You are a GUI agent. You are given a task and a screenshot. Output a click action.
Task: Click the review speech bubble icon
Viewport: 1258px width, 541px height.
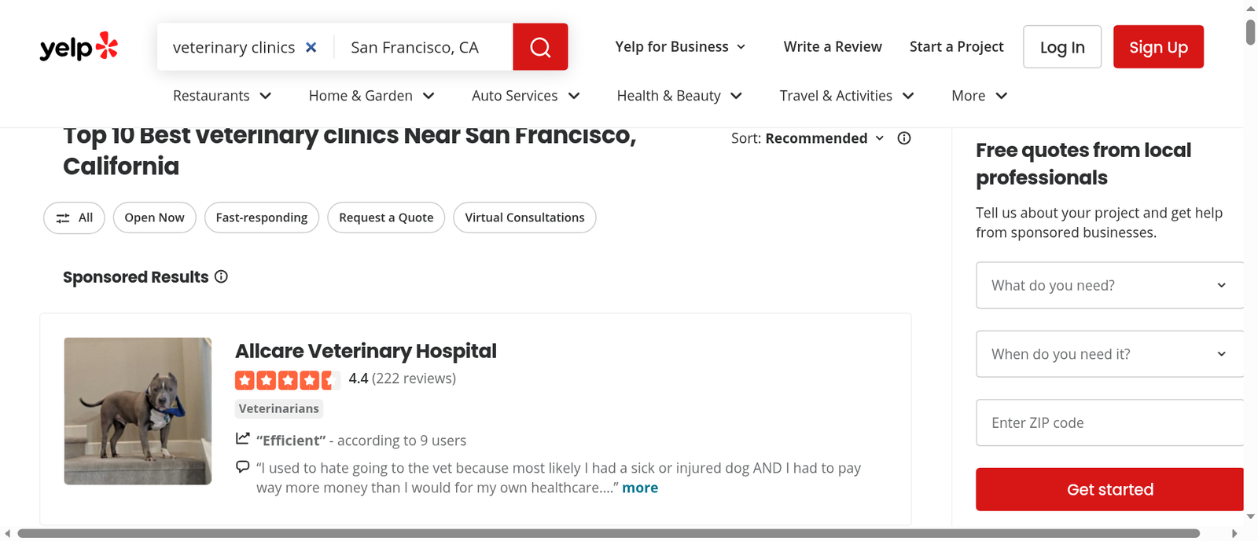tap(242, 467)
